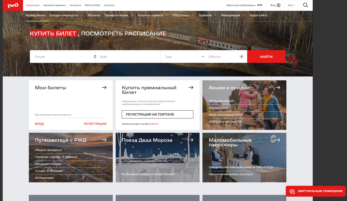Click the arrow on the Акции и скидки card
The image size is (347, 201).
tap(278, 88)
